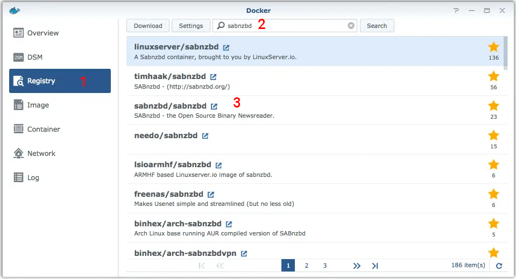Open Image section in sidebar

click(60, 105)
